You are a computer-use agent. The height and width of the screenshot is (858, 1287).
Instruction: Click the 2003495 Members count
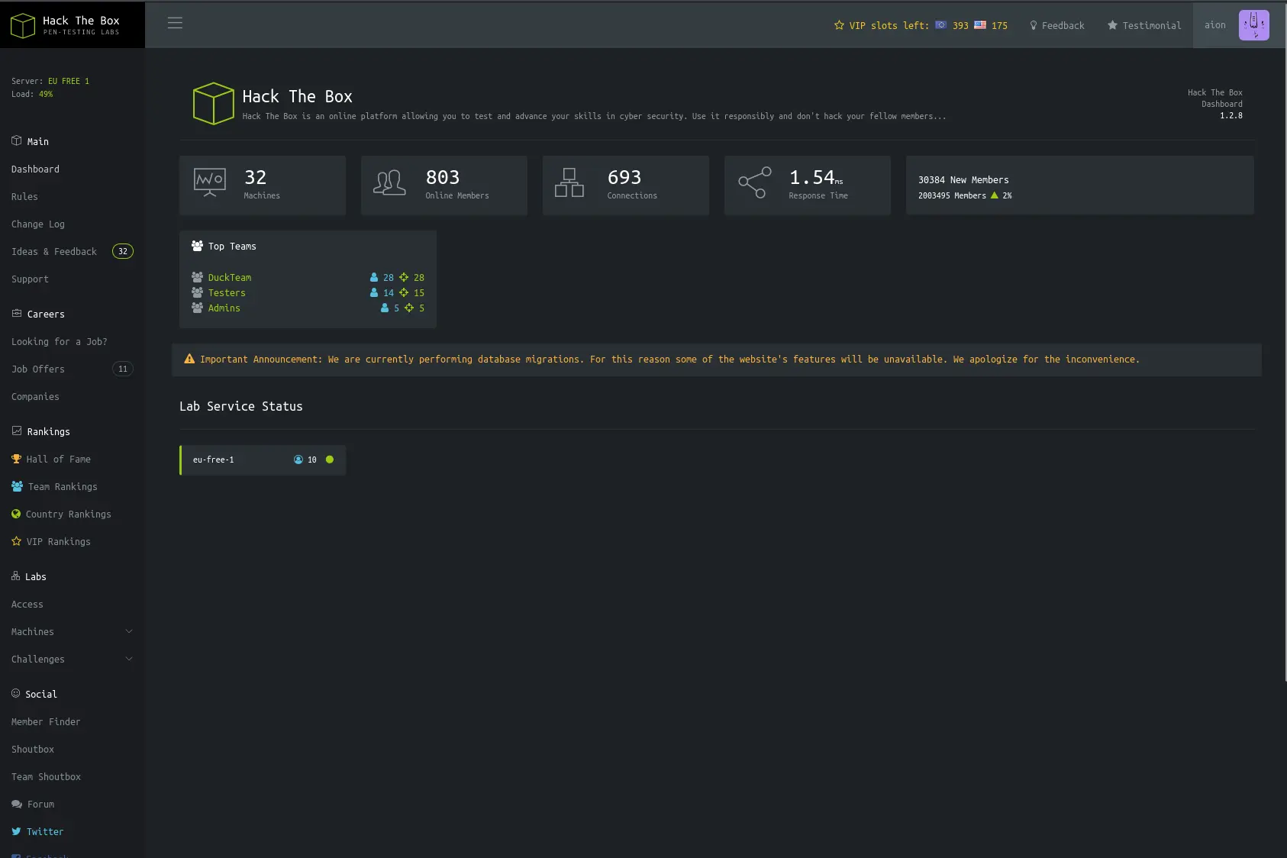(x=952, y=195)
